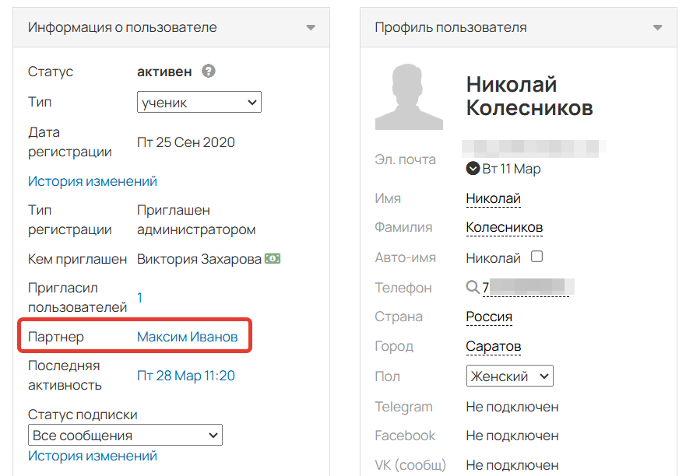Click the user avatar placeholder image
Screen dimensions: 693x476
(409, 96)
